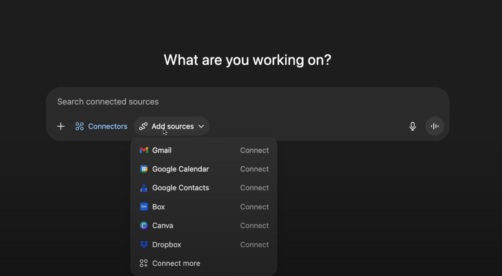This screenshot has width=502, height=276.
Task: Open Connect more sources
Action: pyautogui.click(x=176, y=263)
